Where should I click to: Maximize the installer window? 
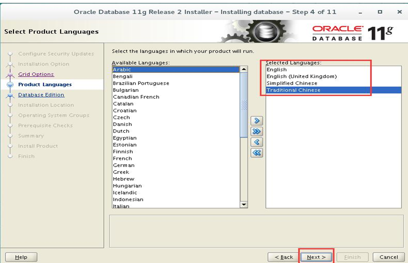coord(380,12)
